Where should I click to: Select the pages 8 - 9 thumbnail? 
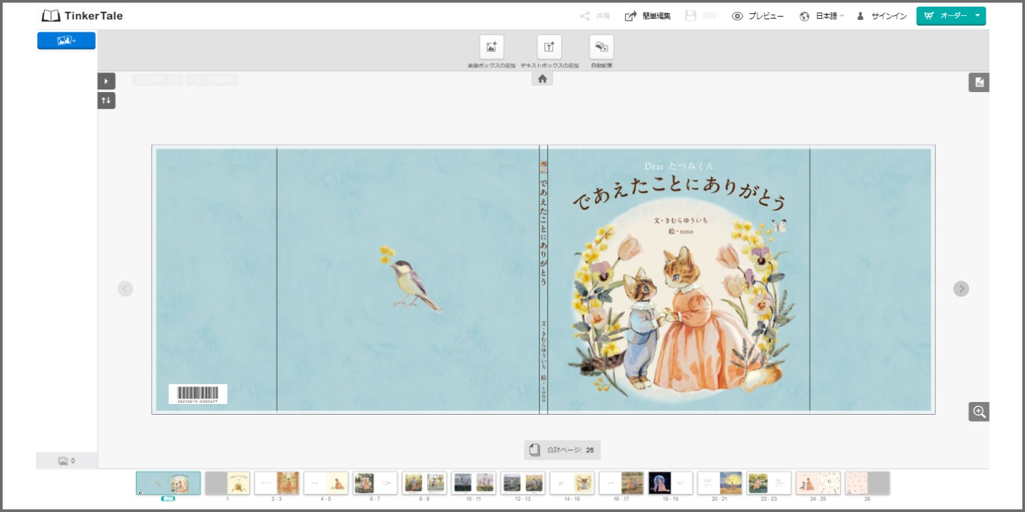click(424, 483)
